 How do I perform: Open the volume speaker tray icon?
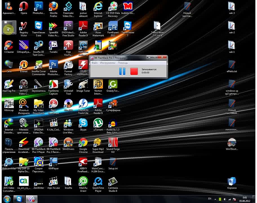[x=225, y=199]
